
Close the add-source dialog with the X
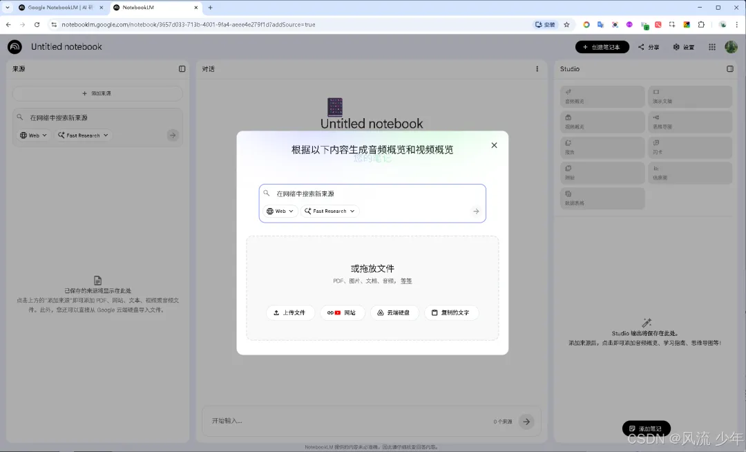494,145
